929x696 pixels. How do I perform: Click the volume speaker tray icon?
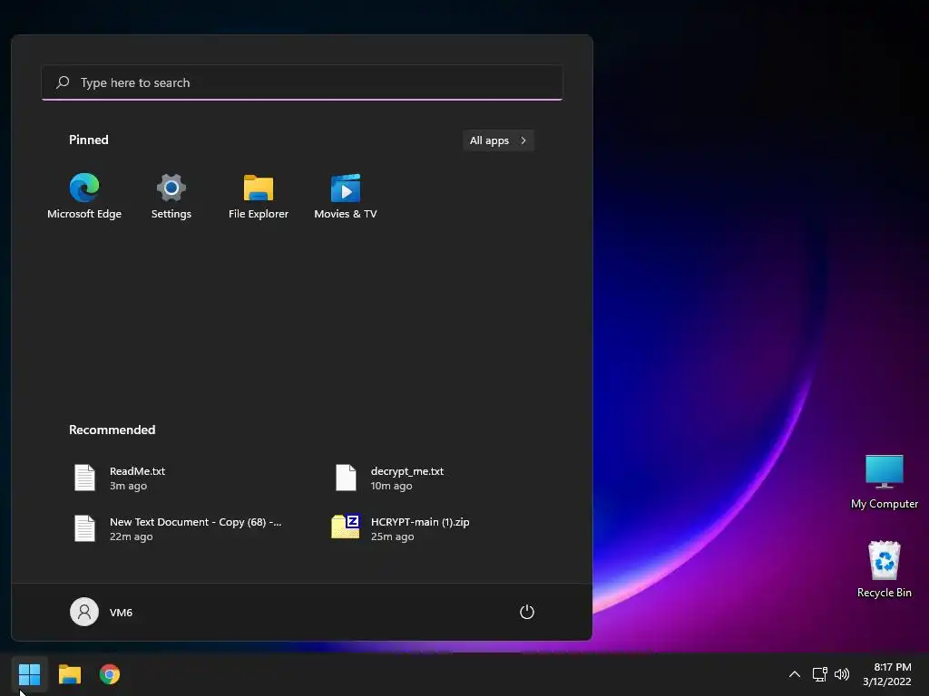[x=842, y=674]
